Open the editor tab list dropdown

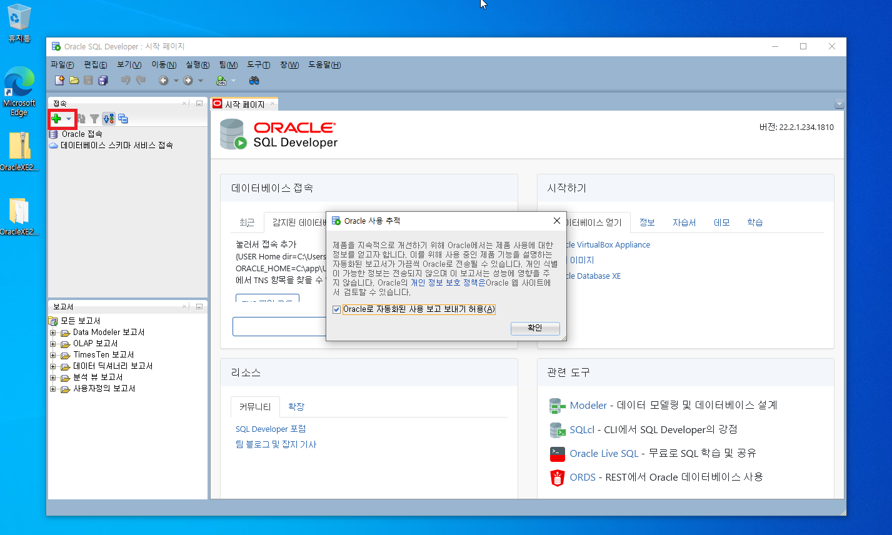pyautogui.click(x=839, y=104)
